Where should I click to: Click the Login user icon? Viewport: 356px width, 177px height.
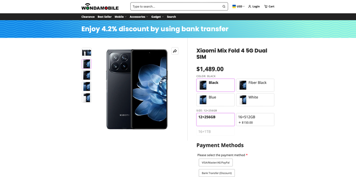(250, 7)
